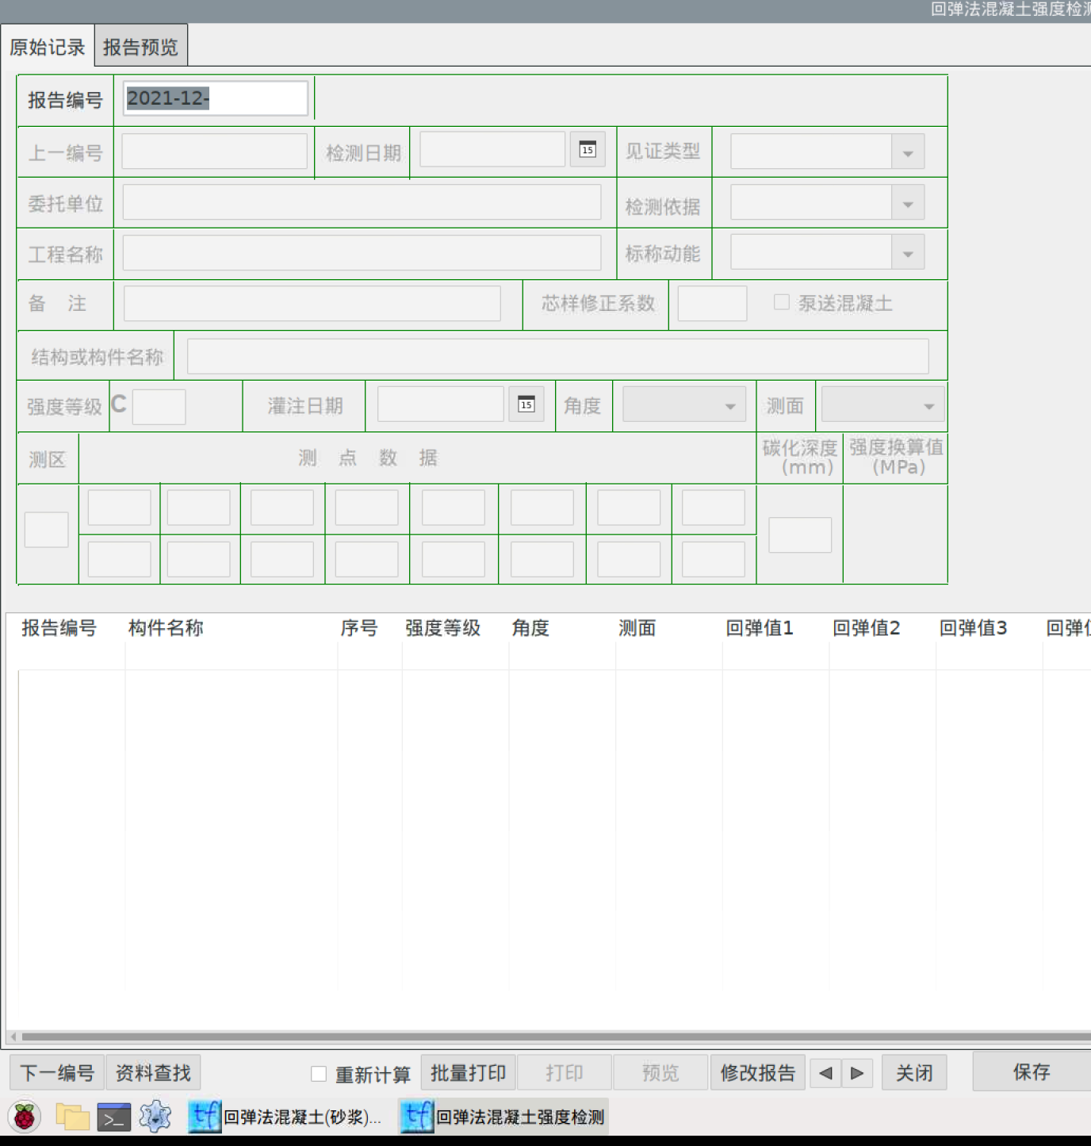Focus the 上一编号 input field
Screen dimensions: 1091x1146
click(214, 151)
